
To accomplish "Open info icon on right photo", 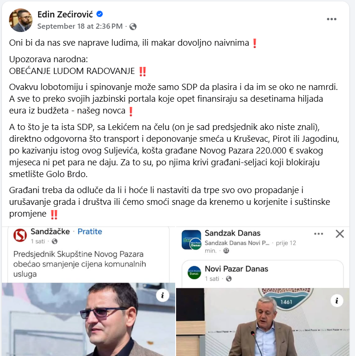I will [x=337, y=300].
